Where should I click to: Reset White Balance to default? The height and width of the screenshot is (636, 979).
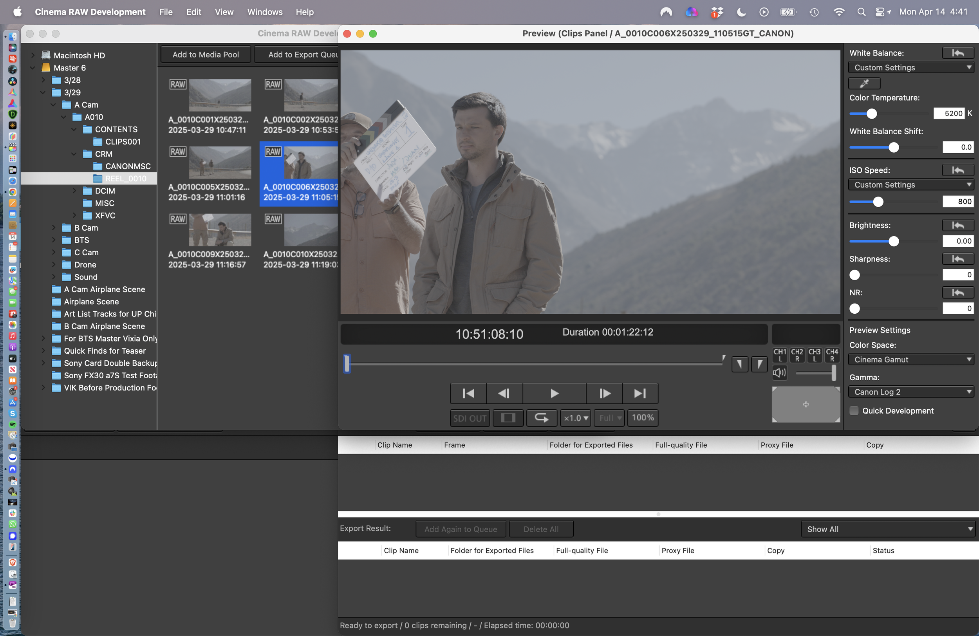click(957, 53)
